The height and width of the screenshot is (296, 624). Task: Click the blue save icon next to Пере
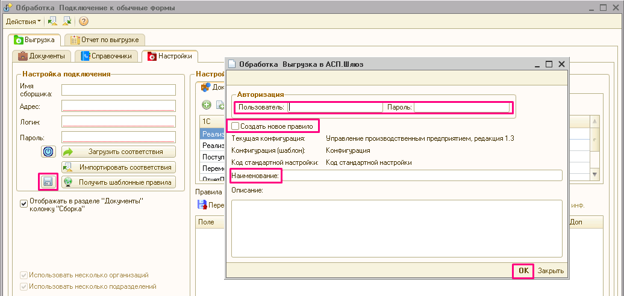(x=202, y=205)
